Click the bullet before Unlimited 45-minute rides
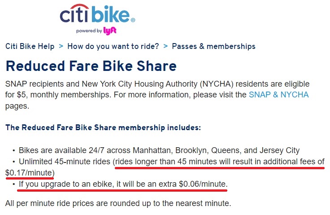 (x=14, y=162)
